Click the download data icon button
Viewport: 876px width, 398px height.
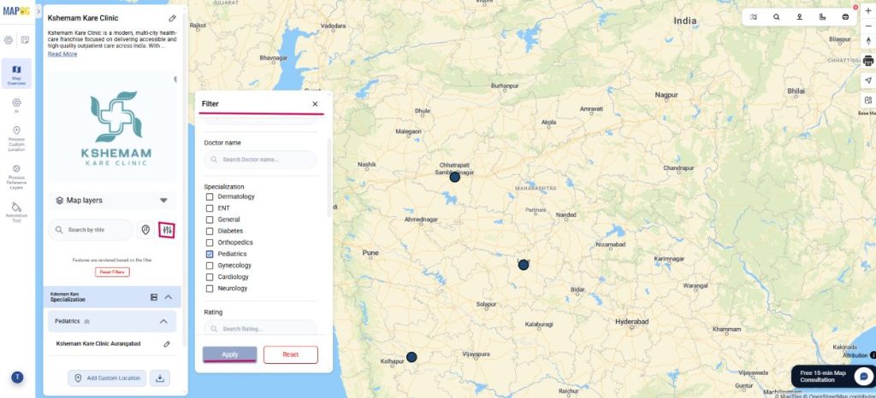pos(160,378)
